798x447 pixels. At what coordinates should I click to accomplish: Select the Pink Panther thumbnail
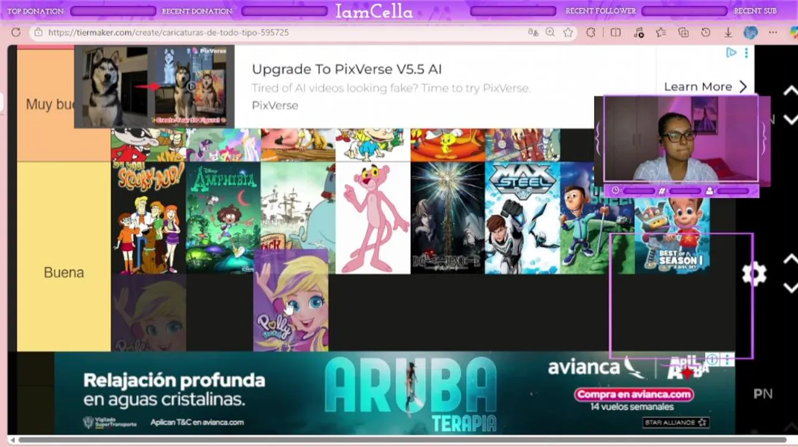coord(373,218)
